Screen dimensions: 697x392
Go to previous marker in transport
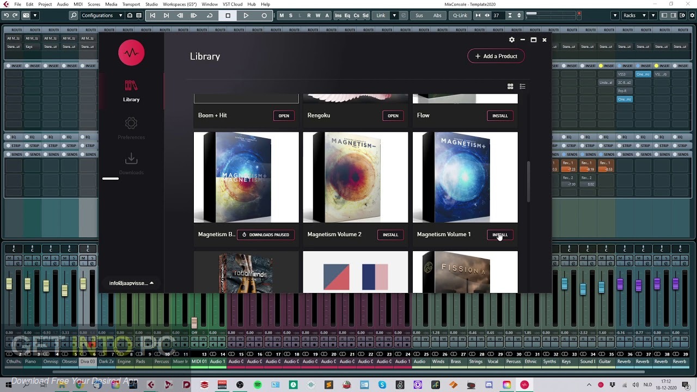(152, 15)
